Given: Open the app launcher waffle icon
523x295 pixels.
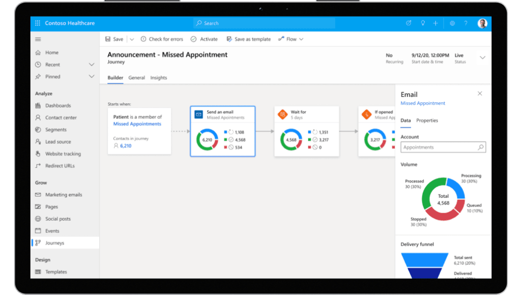Looking at the screenshot, I should 38,23.
